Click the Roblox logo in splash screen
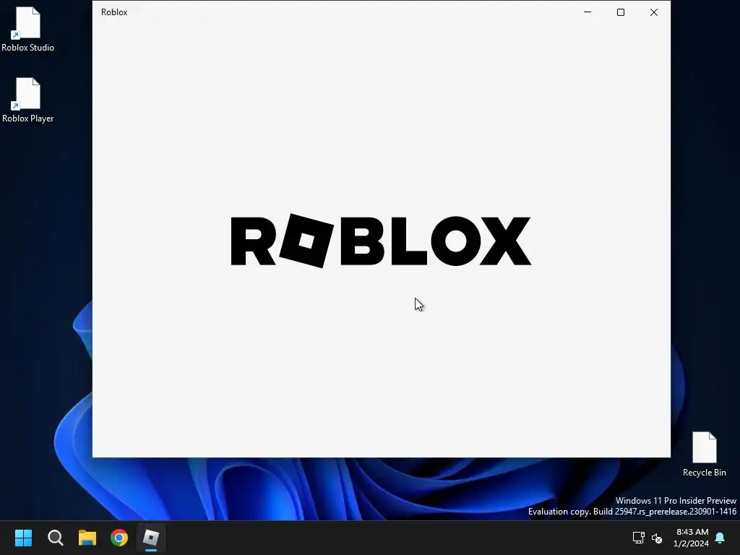The height and width of the screenshot is (555, 740). (x=381, y=241)
